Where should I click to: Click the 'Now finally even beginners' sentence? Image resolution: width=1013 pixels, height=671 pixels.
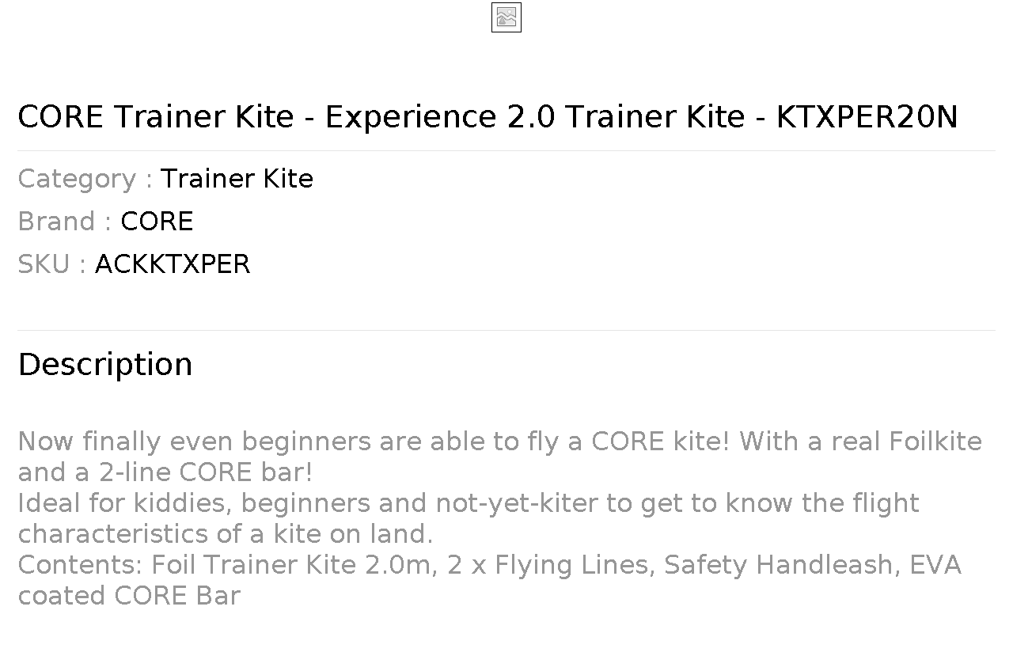click(499, 441)
